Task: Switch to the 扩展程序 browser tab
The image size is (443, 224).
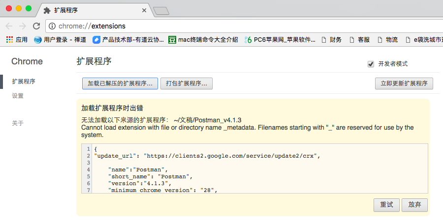Action: tap(94, 10)
